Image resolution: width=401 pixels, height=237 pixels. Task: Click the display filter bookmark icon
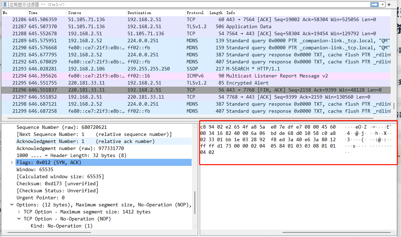[x=5, y=5]
